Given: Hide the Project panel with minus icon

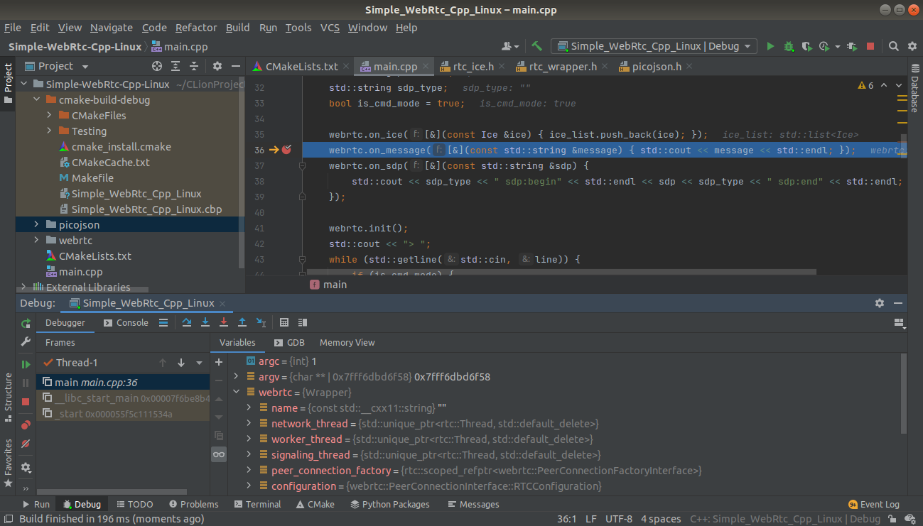Looking at the screenshot, I should [x=236, y=66].
